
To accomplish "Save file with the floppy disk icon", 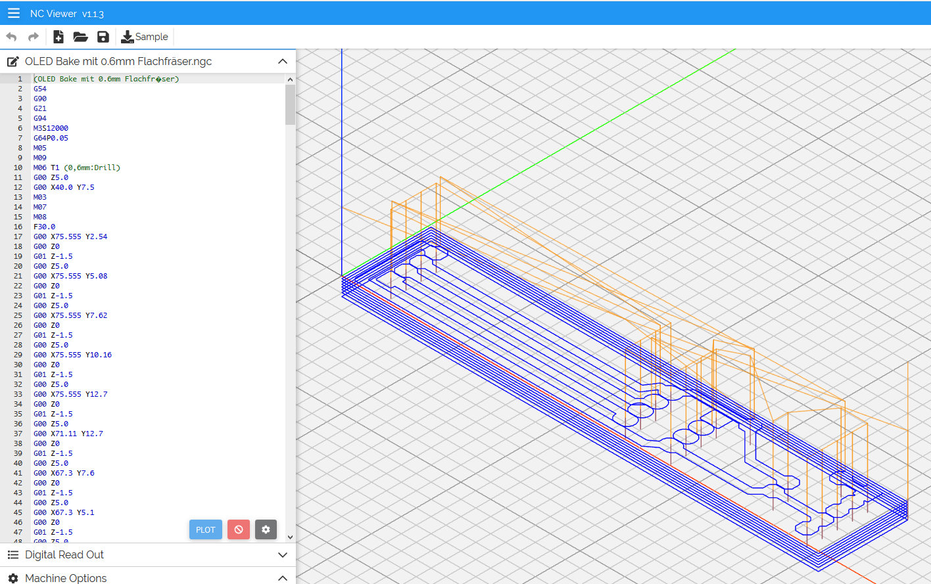I will pos(103,37).
